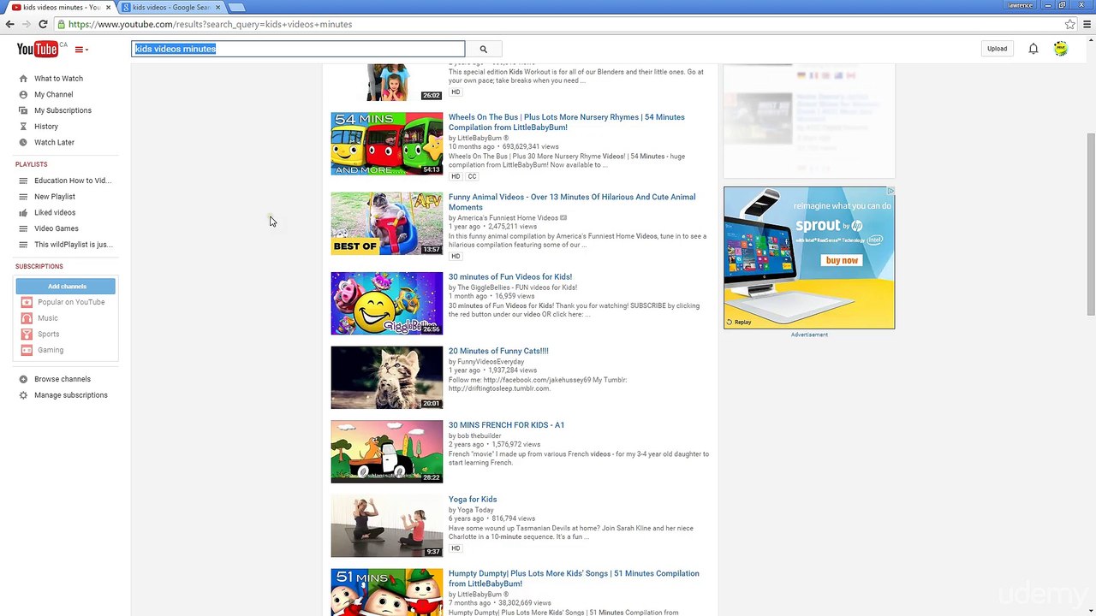This screenshot has height=616, width=1096.
Task: Open My Subscriptions
Action: [63, 110]
